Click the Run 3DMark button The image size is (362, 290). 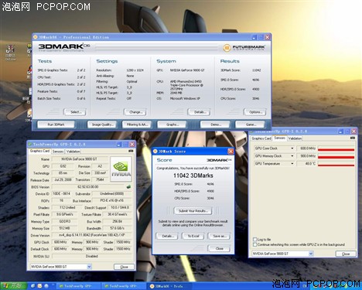click(x=56, y=125)
